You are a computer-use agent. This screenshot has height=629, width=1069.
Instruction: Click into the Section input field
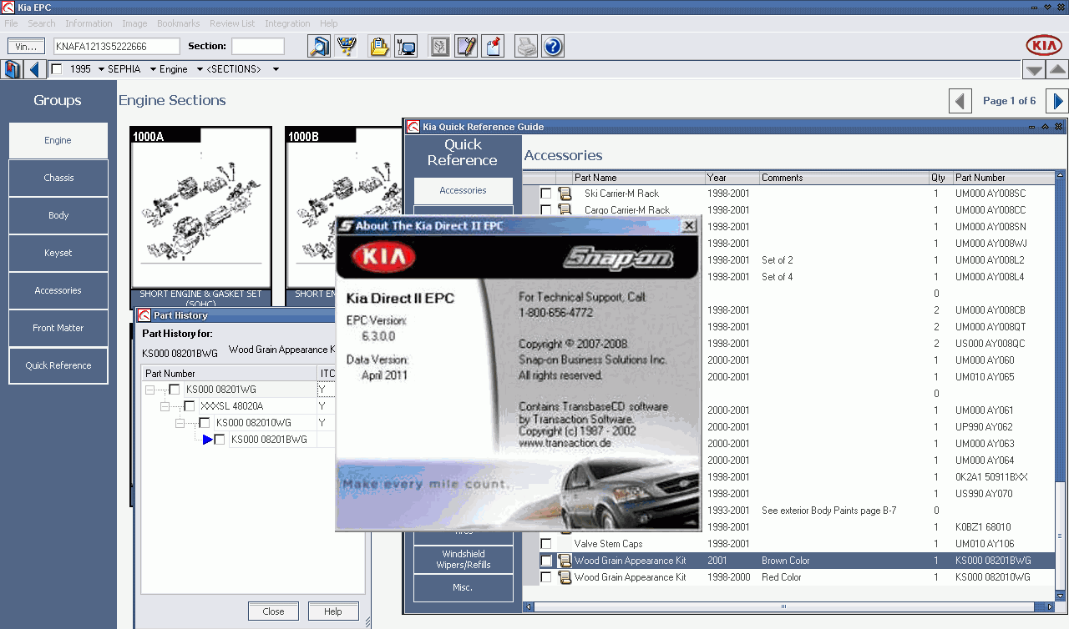(x=258, y=47)
